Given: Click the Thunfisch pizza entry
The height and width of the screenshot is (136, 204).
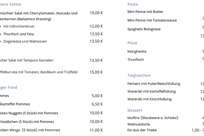Looking at the screenshot, I should coord(135,59).
